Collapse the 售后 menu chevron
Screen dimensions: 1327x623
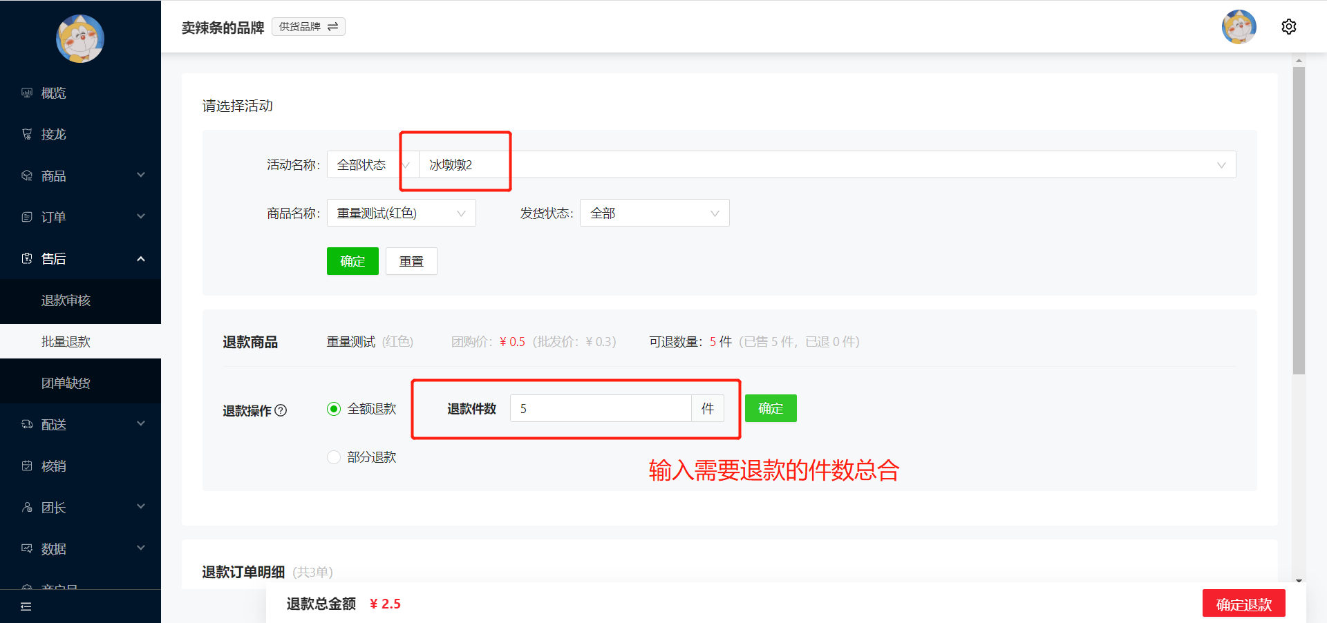click(141, 258)
